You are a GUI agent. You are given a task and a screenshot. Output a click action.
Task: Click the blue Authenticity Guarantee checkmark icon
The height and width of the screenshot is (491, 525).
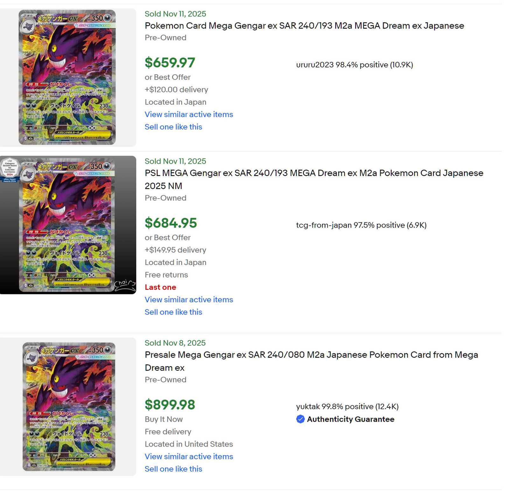[300, 419]
